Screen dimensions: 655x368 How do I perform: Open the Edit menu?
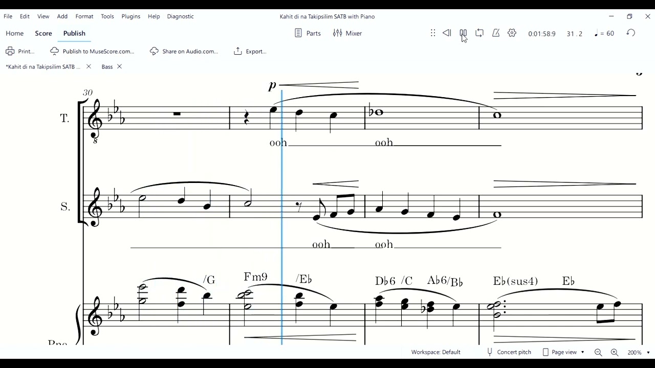pyautogui.click(x=25, y=16)
